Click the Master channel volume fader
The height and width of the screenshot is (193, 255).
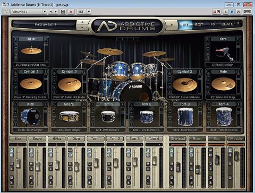point(236,156)
